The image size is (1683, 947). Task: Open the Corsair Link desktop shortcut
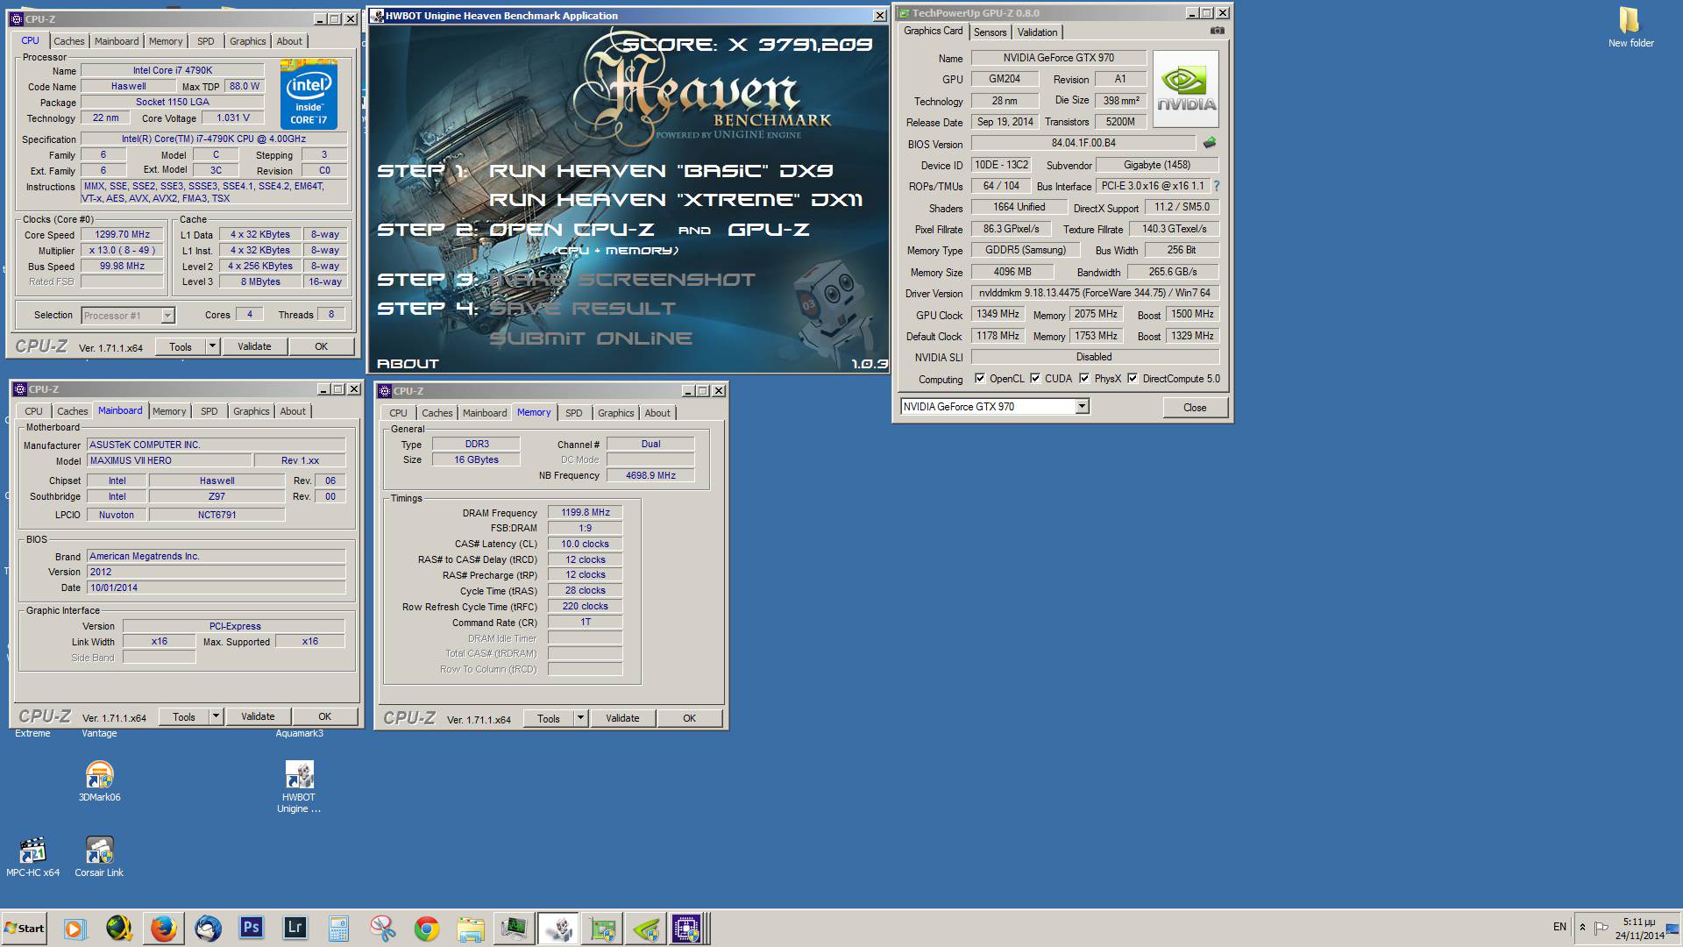click(x=99, y=856)
